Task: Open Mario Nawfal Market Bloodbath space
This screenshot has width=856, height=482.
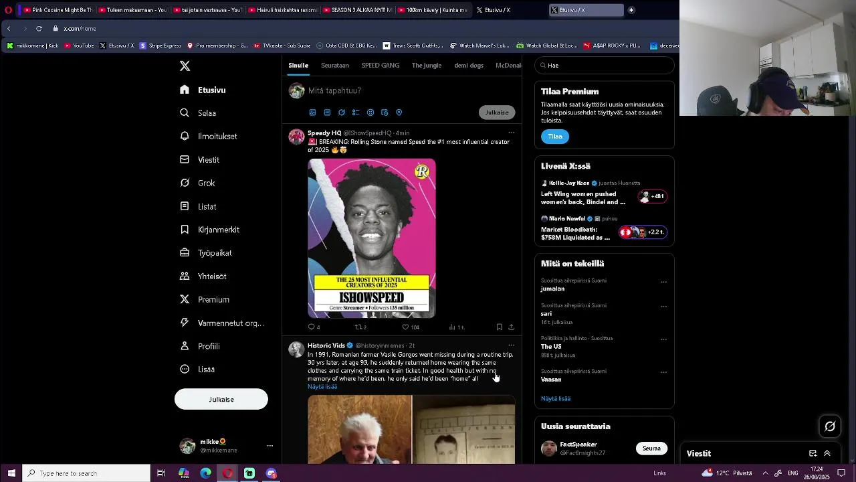Action: pos(604,228)
